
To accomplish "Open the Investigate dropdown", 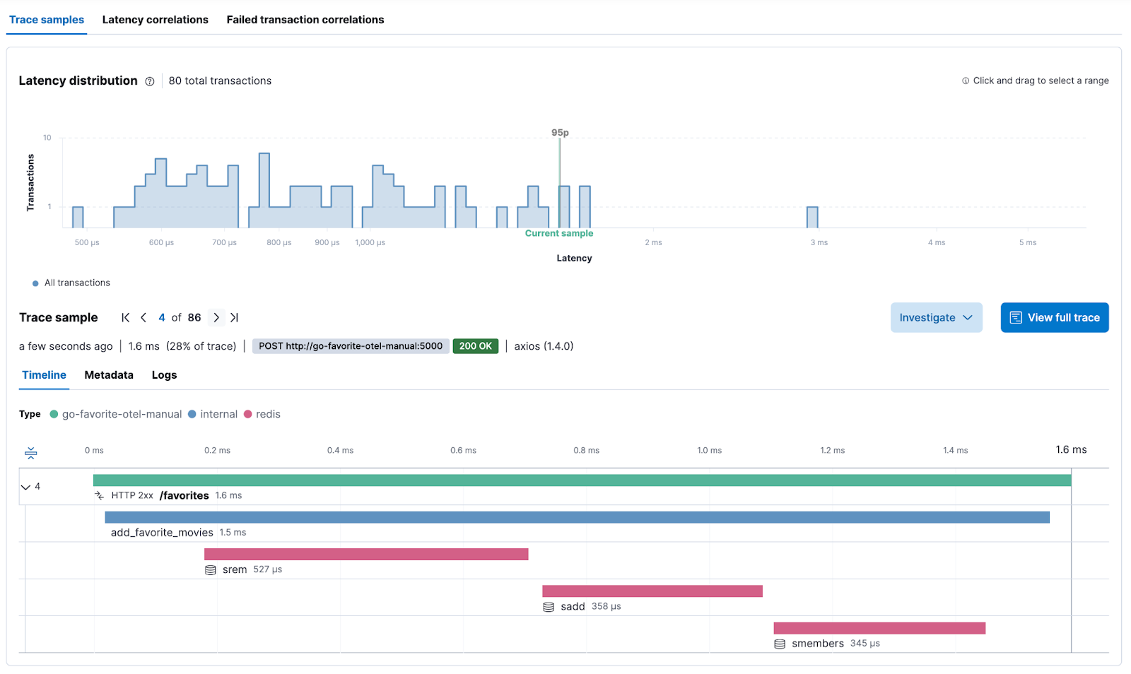I will (936, 318).
